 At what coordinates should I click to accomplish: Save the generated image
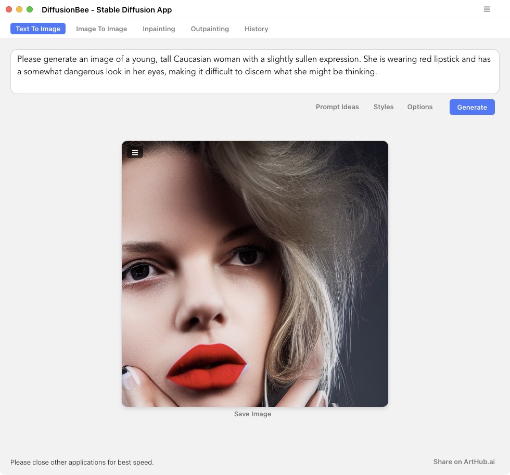252,414
